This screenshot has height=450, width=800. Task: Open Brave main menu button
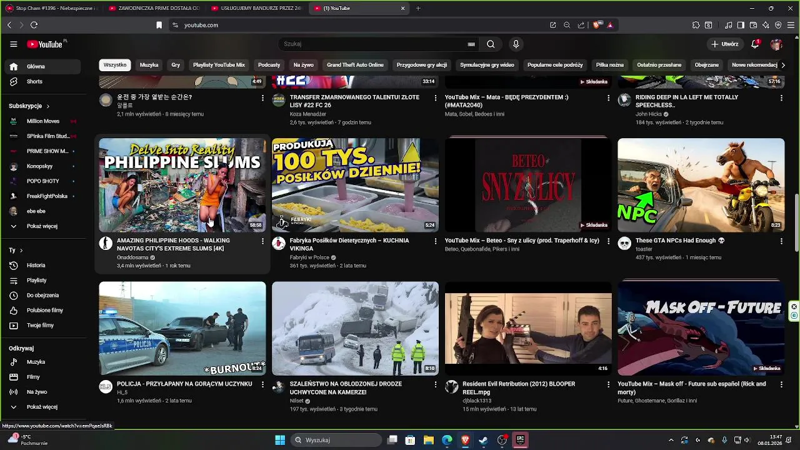point(791,25)
